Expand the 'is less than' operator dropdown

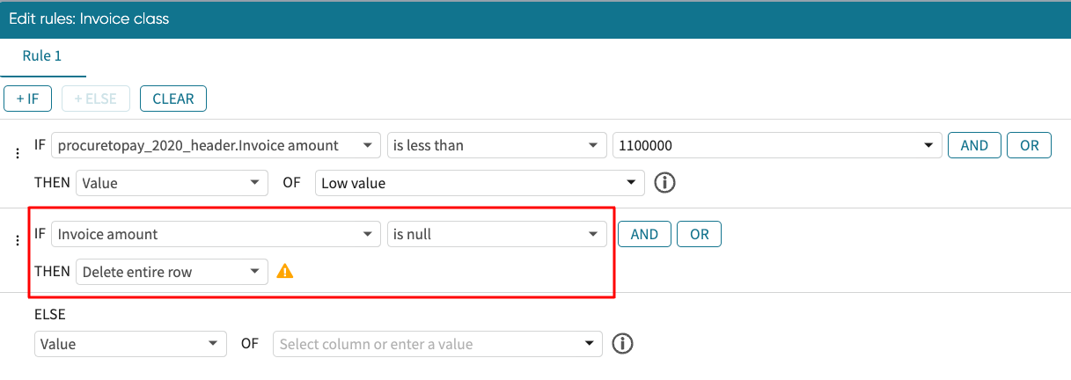(496, 145)
